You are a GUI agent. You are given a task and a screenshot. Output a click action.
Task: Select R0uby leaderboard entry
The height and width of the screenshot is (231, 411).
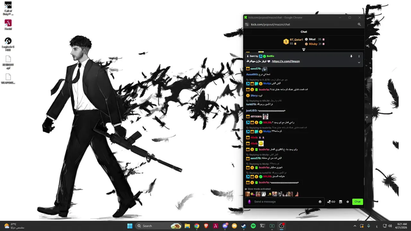pyautogui.click(x=315, y=44)
